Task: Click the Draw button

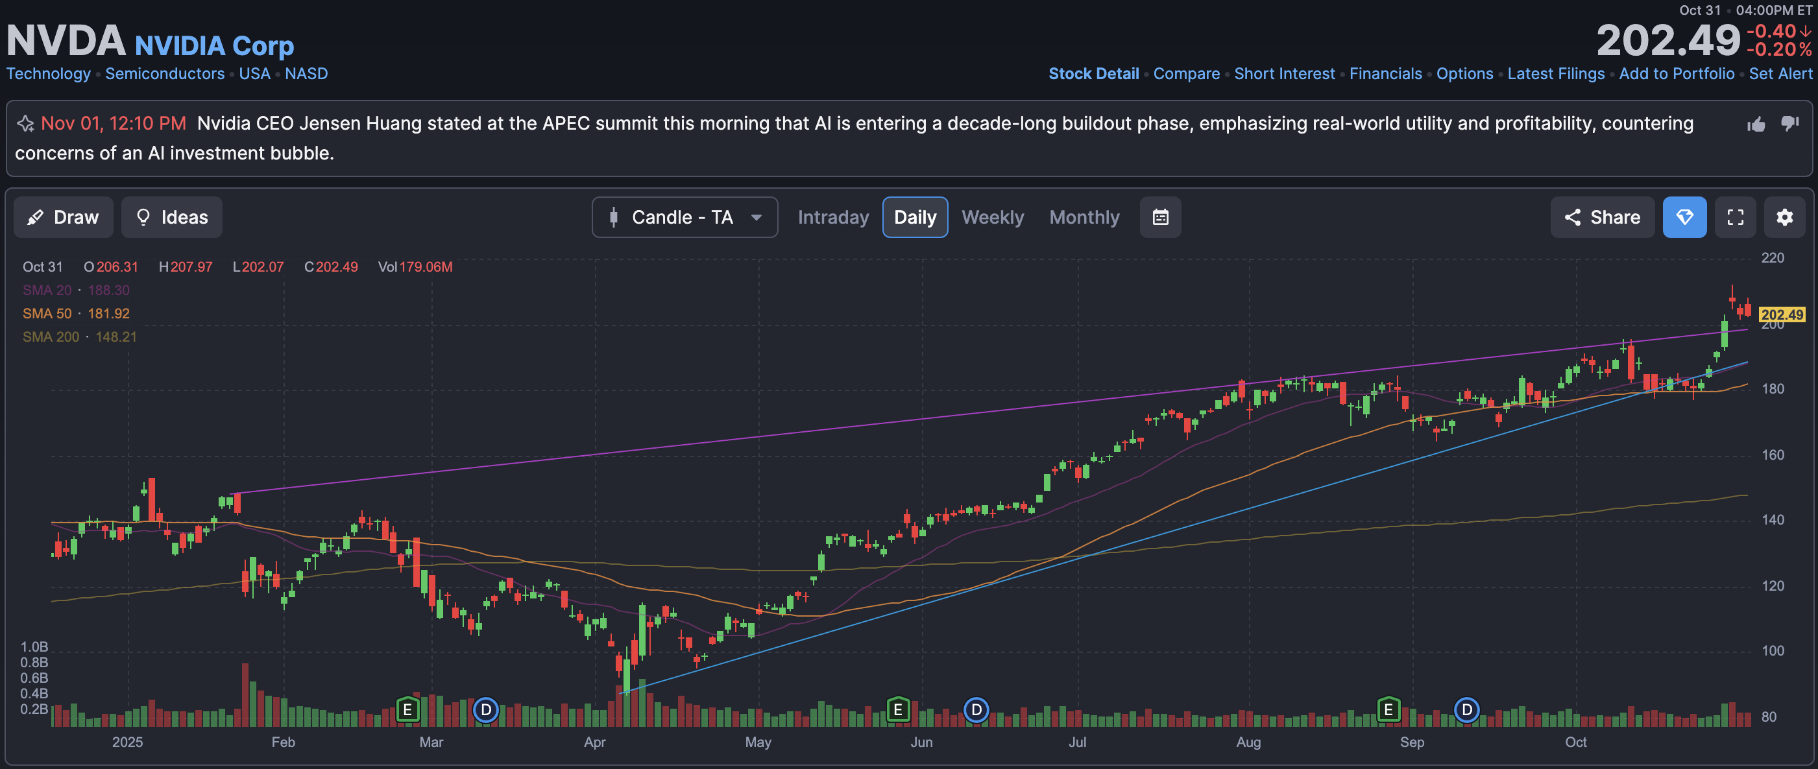Action: (63, 217)
